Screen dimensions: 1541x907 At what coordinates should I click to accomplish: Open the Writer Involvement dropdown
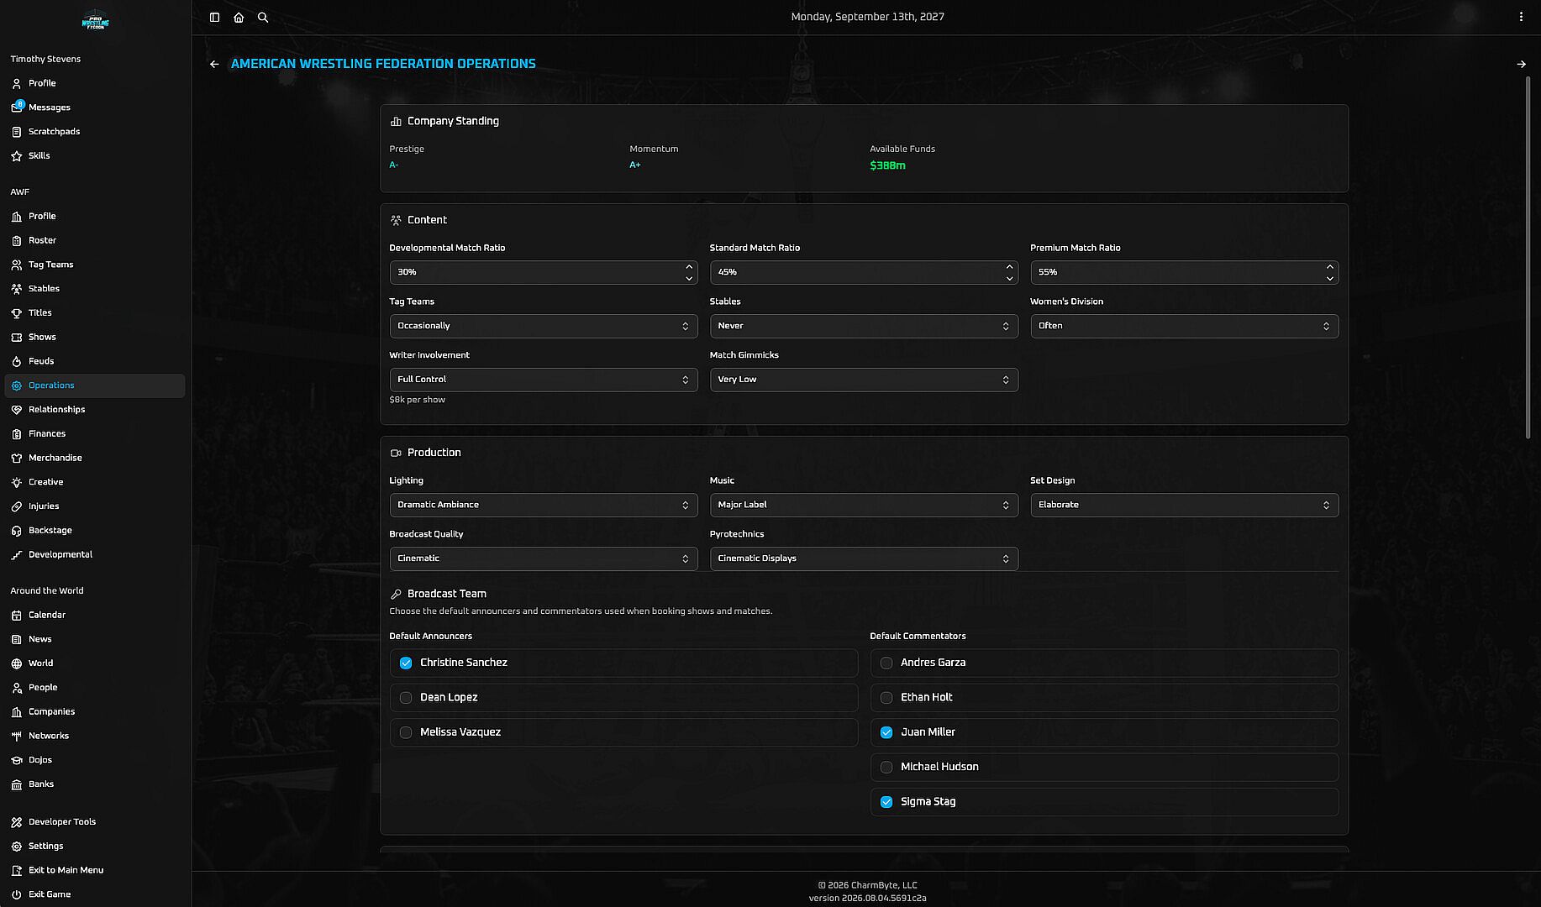tap(543, 380)
